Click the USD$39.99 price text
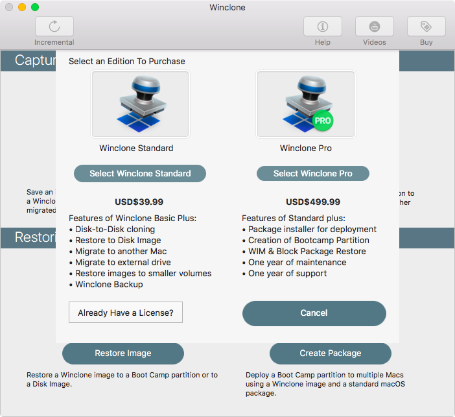 [x=139, y=202]
